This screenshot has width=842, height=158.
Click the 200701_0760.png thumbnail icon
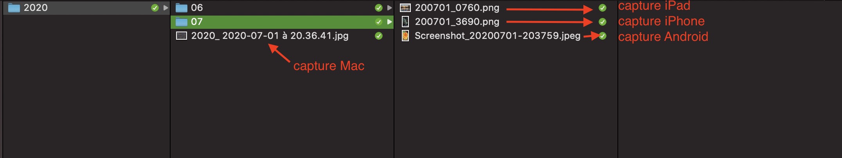point(405,8)
